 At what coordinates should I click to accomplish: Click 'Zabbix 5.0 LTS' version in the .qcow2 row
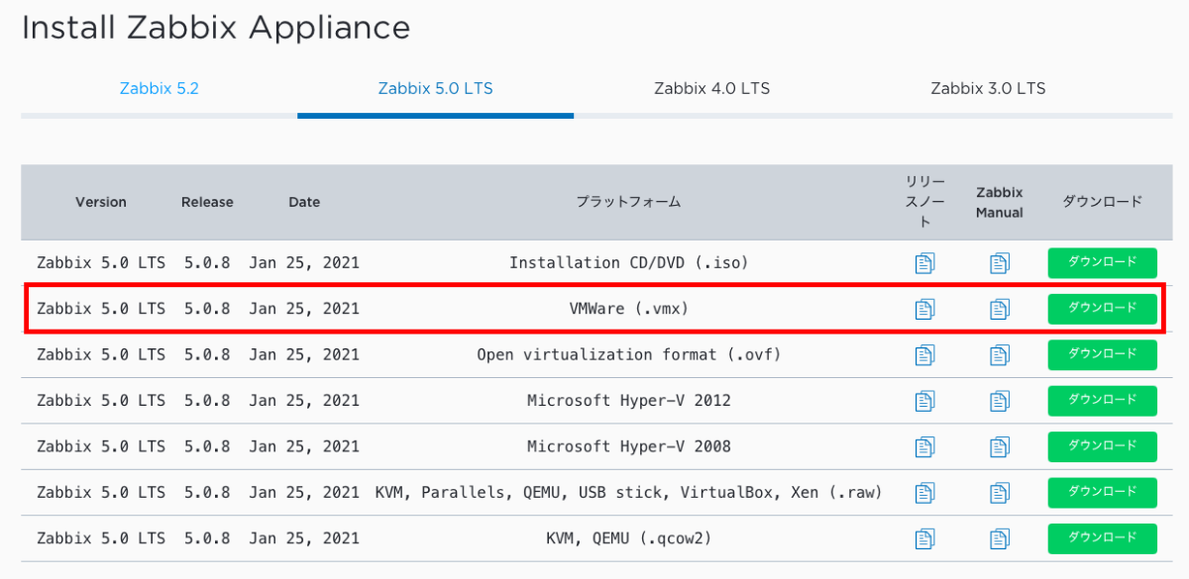(101, 538)
